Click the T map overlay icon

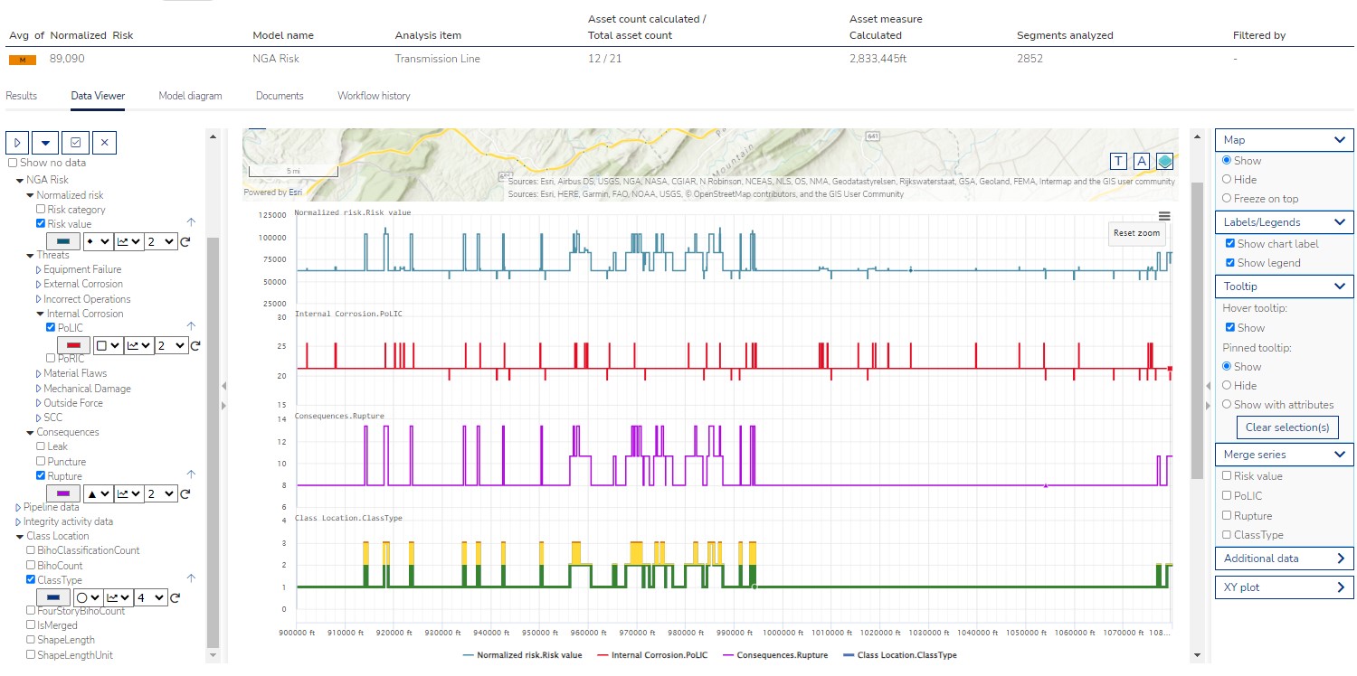coord(1119,160)
